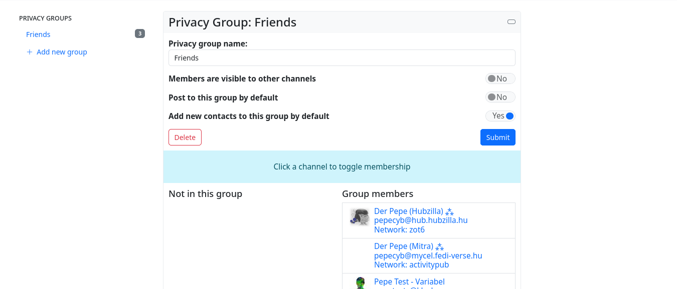Click the Der Pepe (Mitra) member name
Image resolution: width=677 pixels, height=289 pixels.
[403, 246]
